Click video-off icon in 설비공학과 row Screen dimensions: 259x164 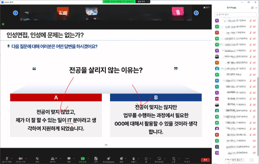[x=254, y=27]
